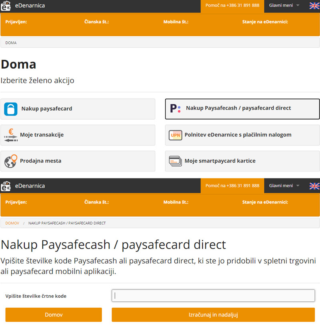Click the Moje transakcije euro arrows icon

[11, 135]
